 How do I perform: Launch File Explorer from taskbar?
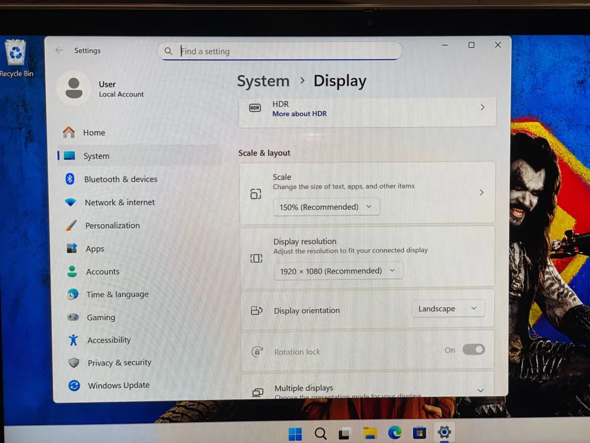point(370,433)
